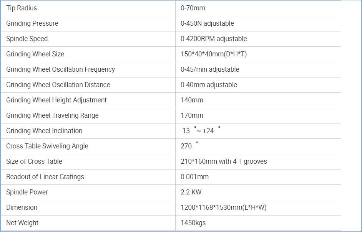This screenshot has width=362, height=232.
Task: Click the "1450kgs" net weight value
Action: pyautogui.click(x=193, y=223)
